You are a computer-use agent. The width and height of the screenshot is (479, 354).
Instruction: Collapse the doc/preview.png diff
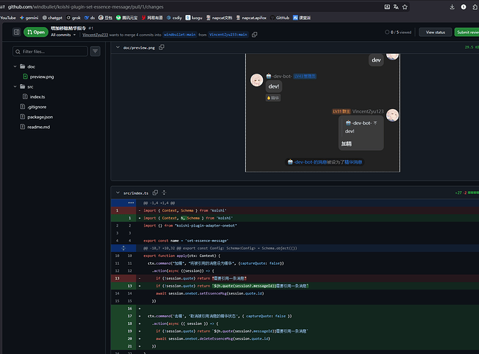(118, 47)
